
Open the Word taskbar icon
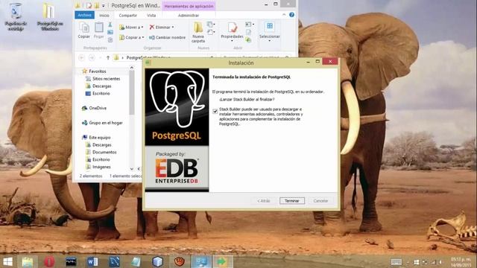[x=92, y=261]
